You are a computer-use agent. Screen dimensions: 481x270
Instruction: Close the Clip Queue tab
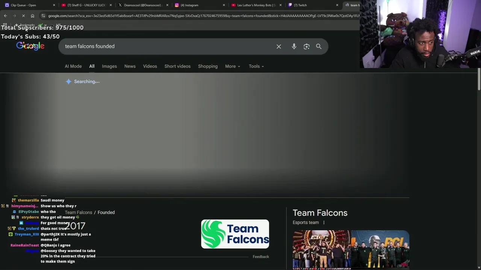[x=54, y=5]
